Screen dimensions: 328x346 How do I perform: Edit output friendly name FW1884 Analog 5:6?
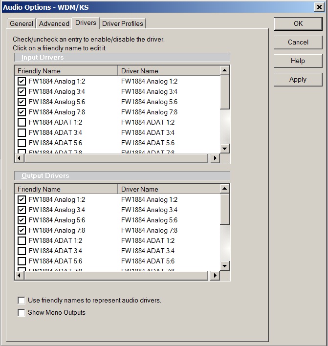[57, 220]
